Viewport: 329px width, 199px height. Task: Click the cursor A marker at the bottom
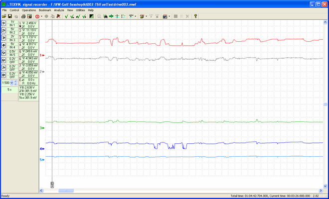(52, 185)
